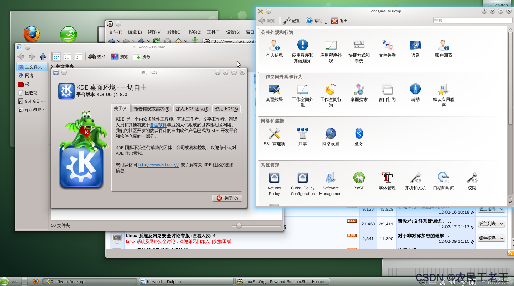Open Software Management module
The width and height of the screenshot is (514, 286).
coord(331,184)
